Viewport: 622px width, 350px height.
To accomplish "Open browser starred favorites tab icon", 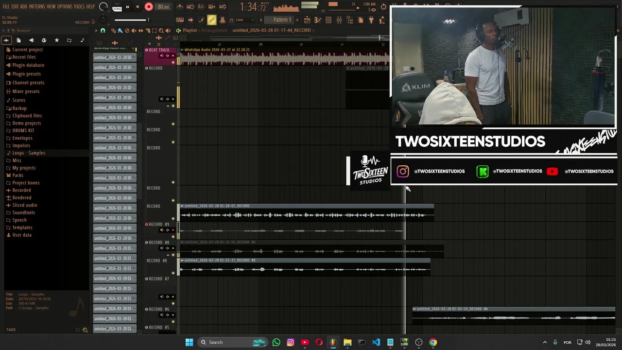I will point(56,40).
